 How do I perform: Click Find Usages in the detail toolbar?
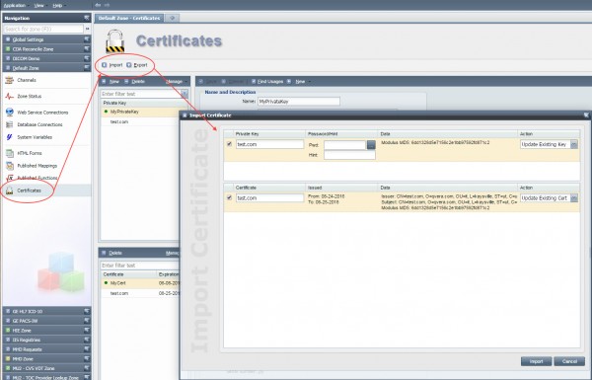click(267, 81)
